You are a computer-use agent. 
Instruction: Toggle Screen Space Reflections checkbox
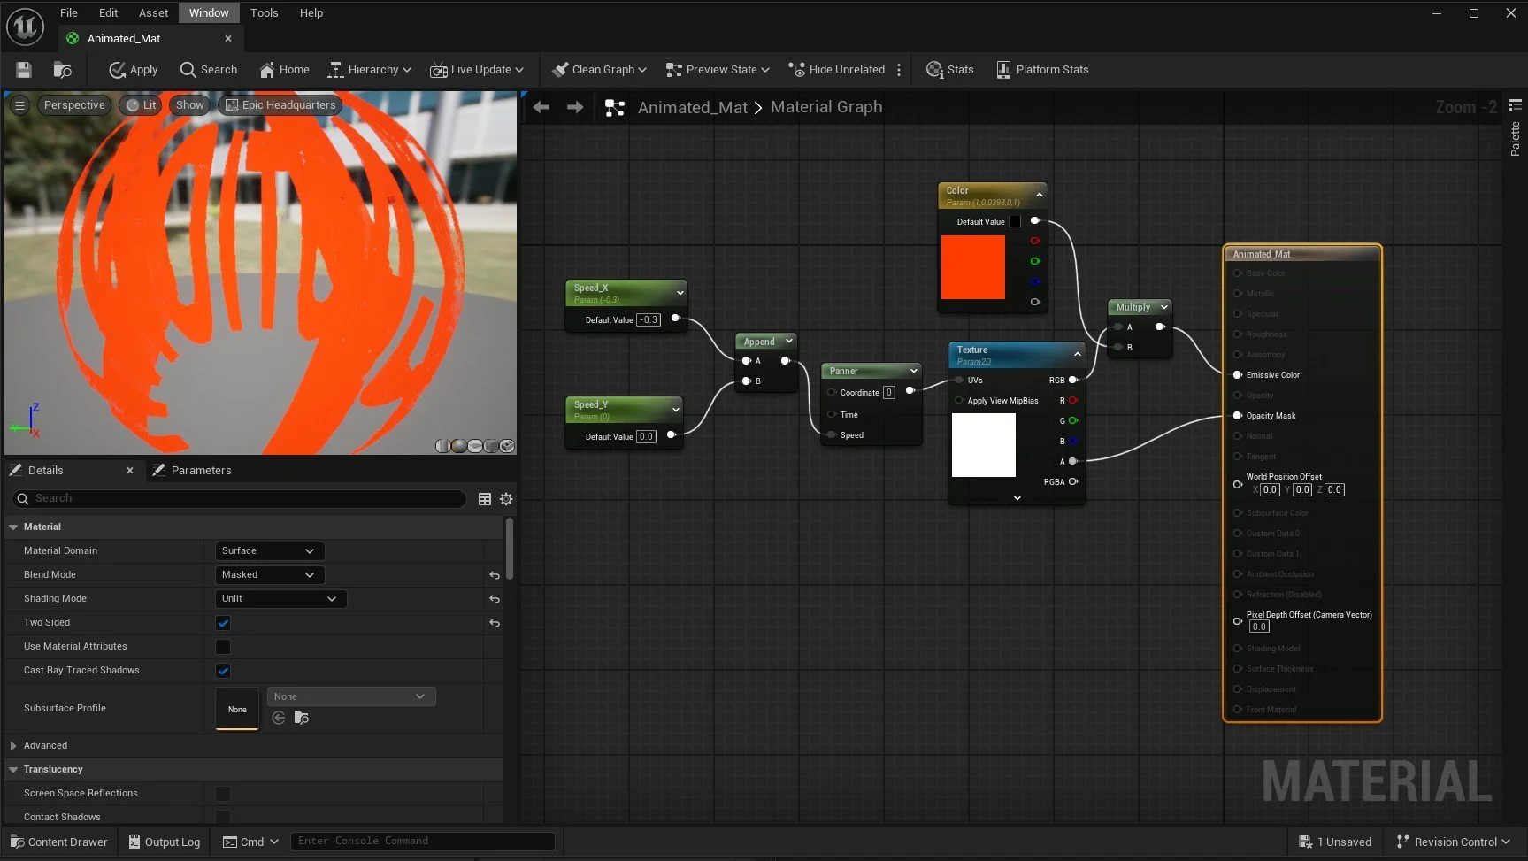(x=223, y=794)
